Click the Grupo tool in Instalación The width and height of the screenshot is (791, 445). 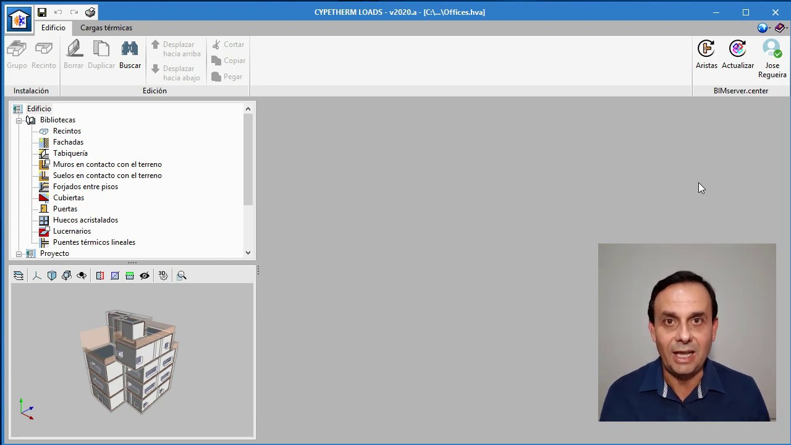17,55
